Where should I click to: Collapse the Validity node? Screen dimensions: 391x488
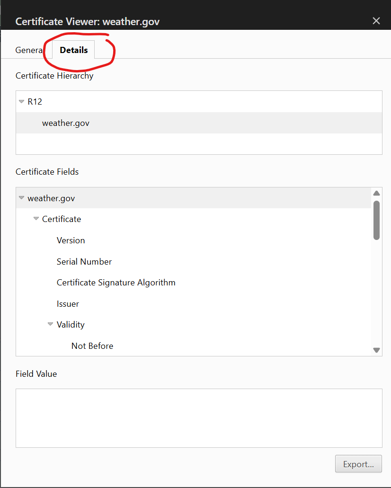pyautogui.click(x=51, y=324)
